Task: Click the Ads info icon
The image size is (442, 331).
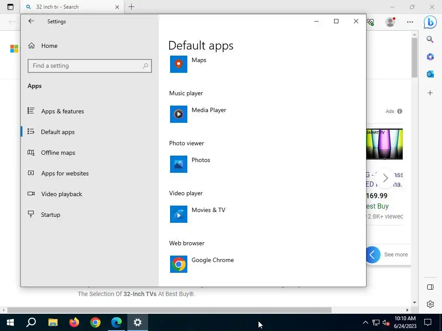Action: click(x=399, y=111)
